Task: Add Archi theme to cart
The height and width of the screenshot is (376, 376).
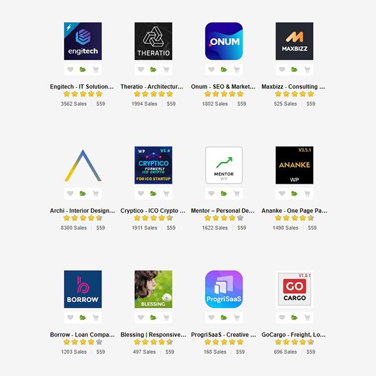Action: pos(96,194)
